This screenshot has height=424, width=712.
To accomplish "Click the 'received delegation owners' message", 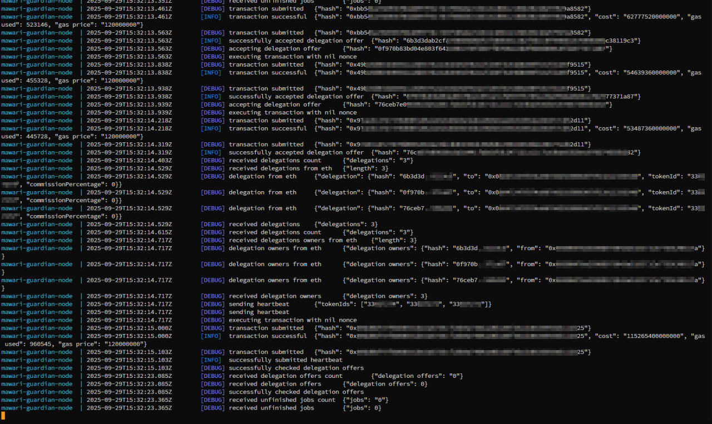I will tap(275, 296).
